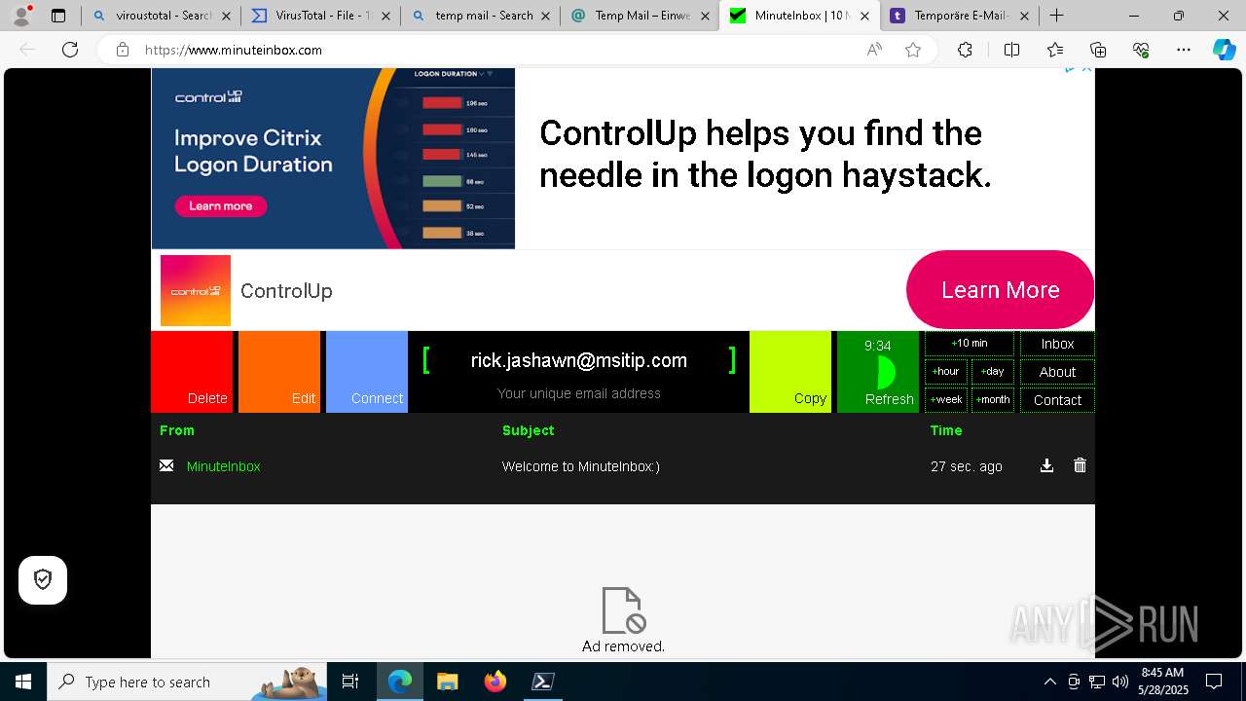The width and height of the screenshot is (1246, 701).
Task: Open PowerShell window from taskbar
Action: [543, 682]
